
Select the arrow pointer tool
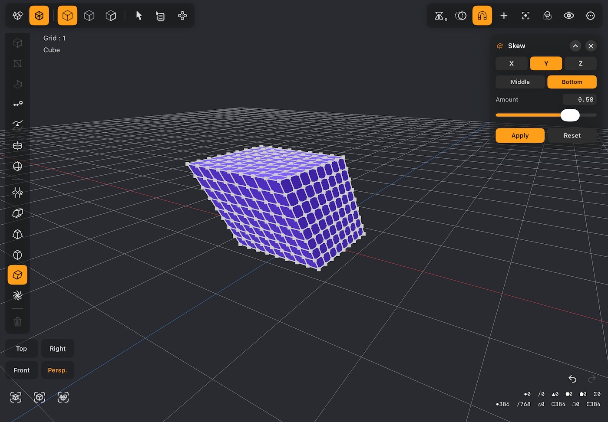tap(139, 16)
